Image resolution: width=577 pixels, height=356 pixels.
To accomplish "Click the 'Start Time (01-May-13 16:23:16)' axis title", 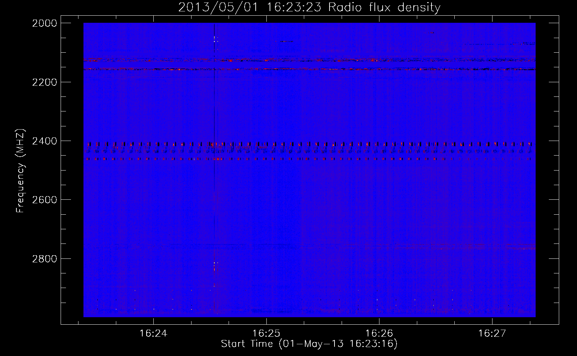I will tap(309, 344).
